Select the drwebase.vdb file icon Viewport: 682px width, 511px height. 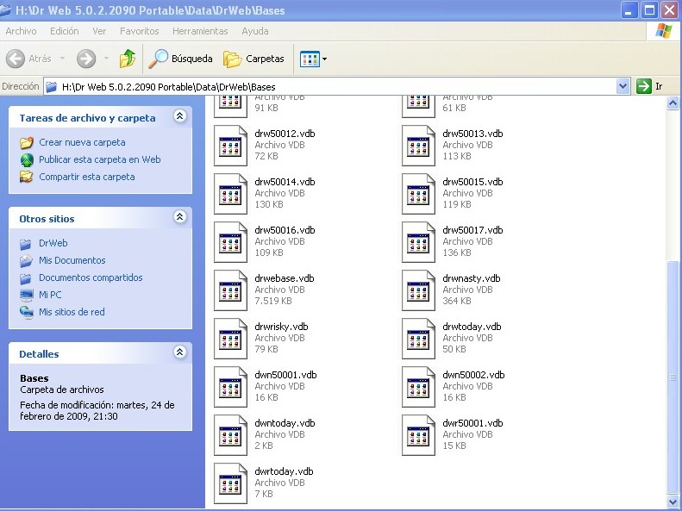click(230, 290)
